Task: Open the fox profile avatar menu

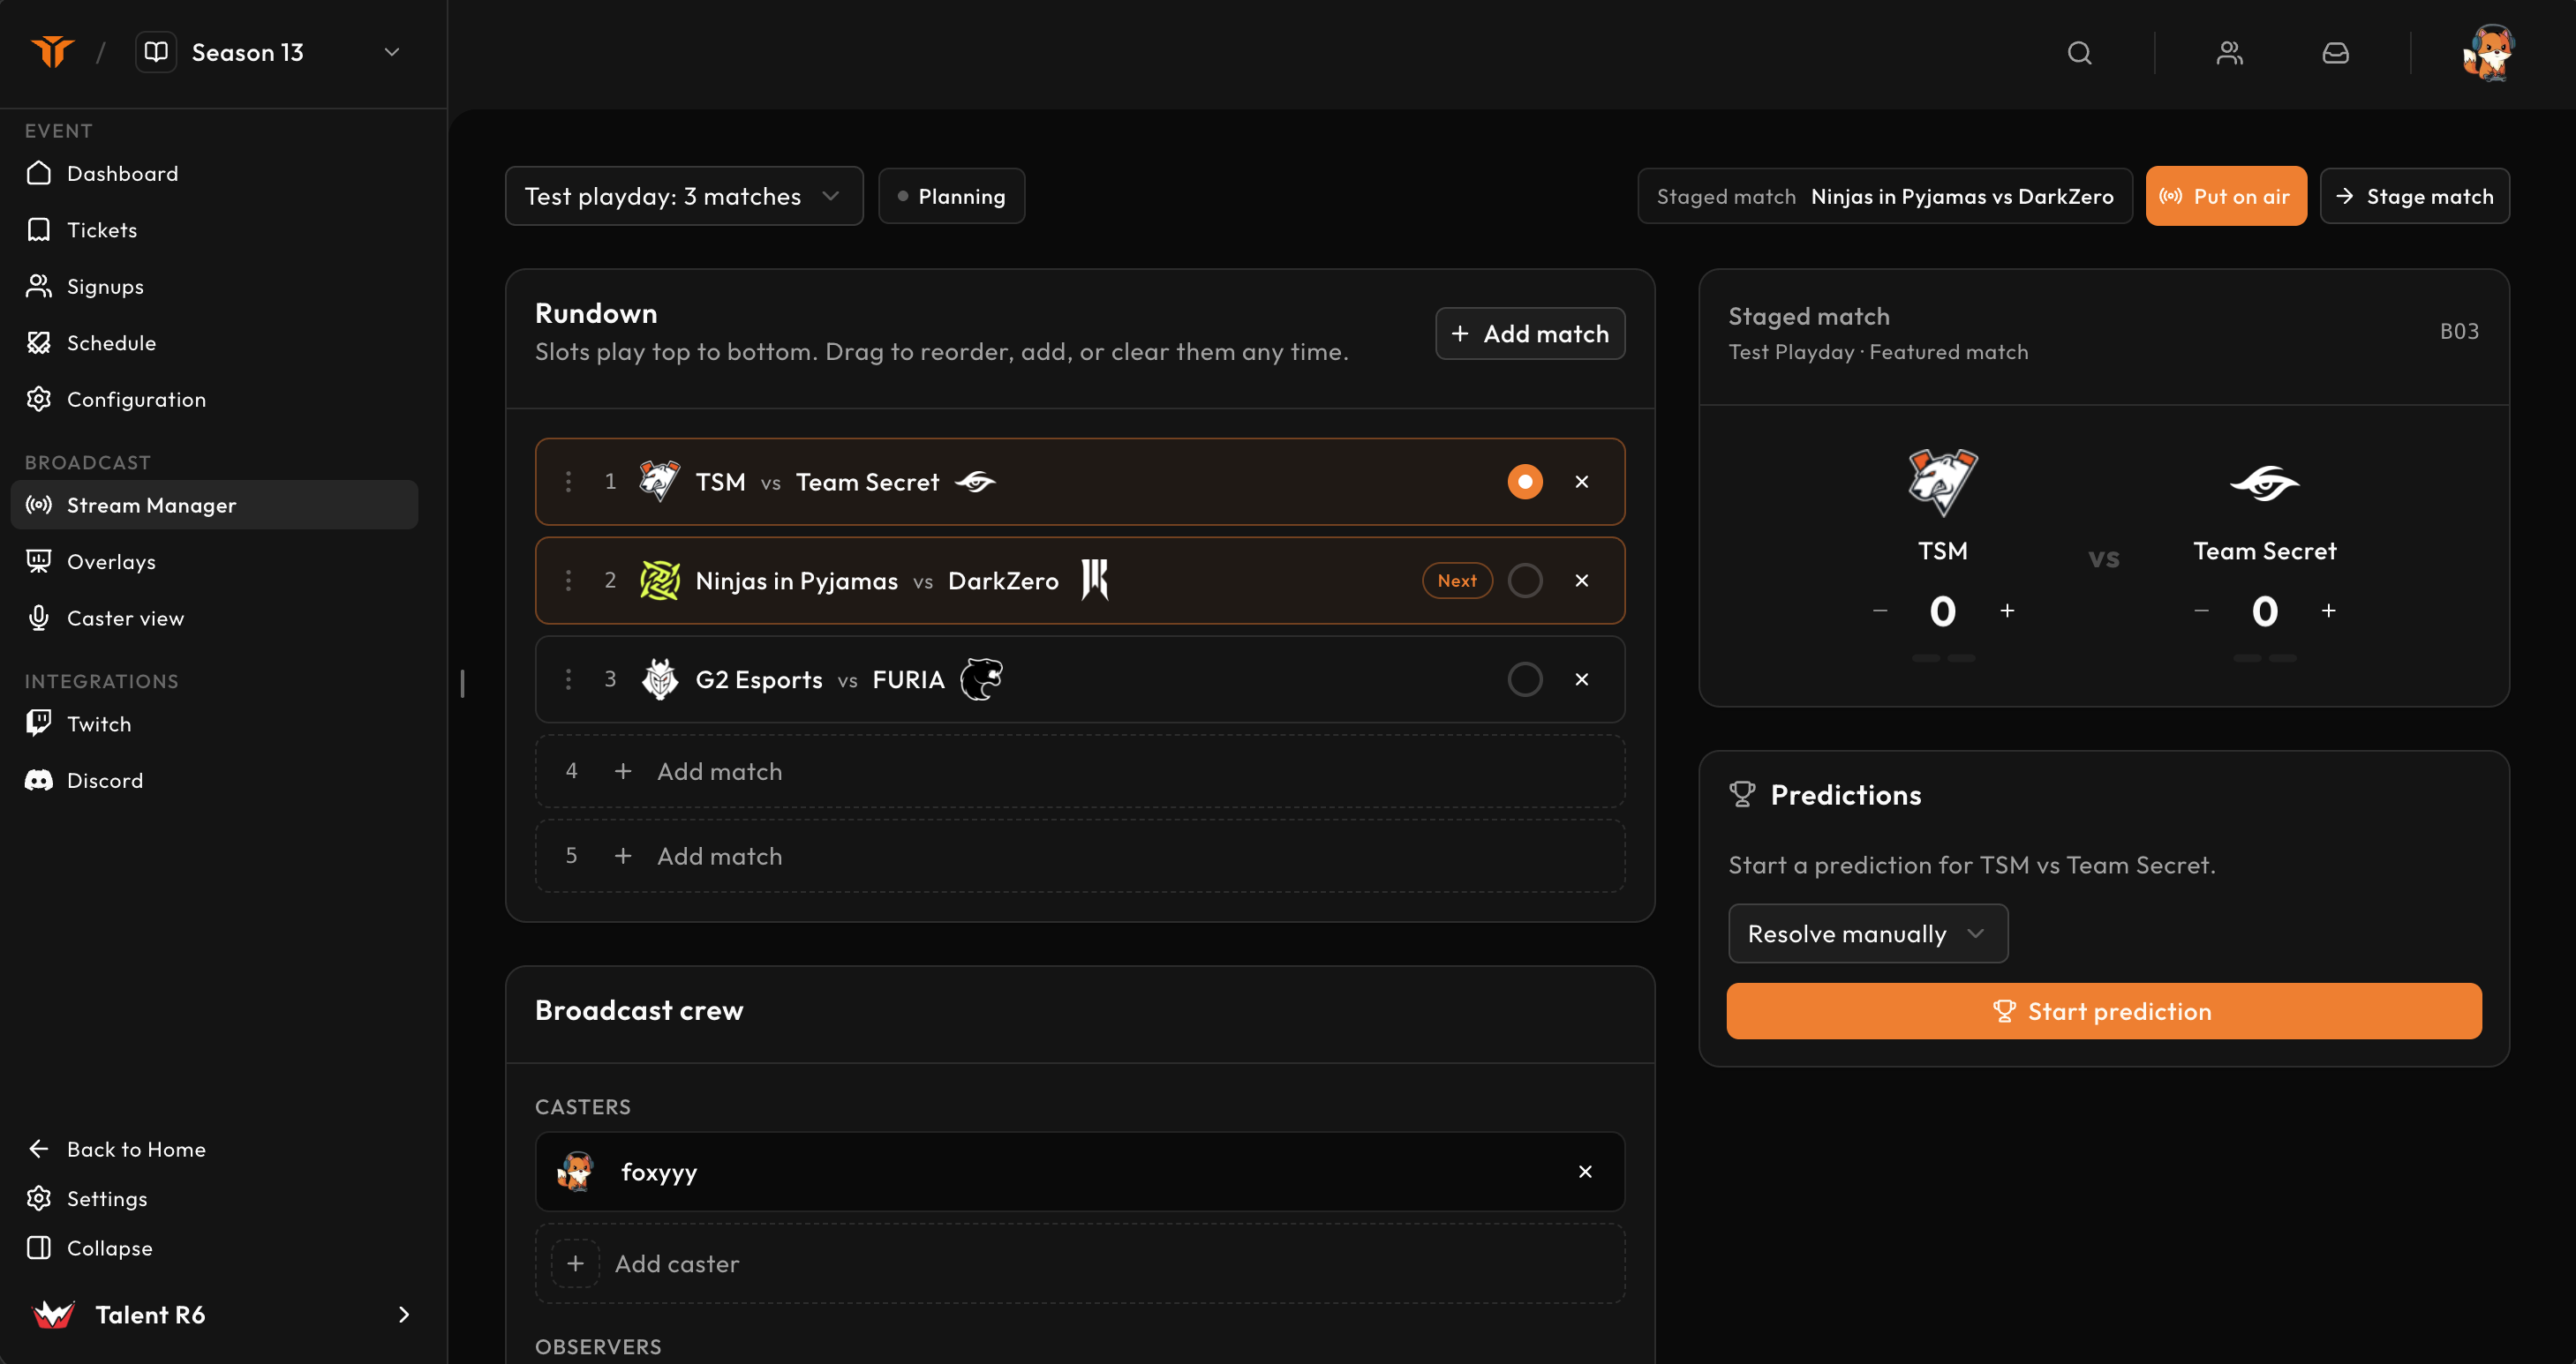Action: (x=2488, y=53)
